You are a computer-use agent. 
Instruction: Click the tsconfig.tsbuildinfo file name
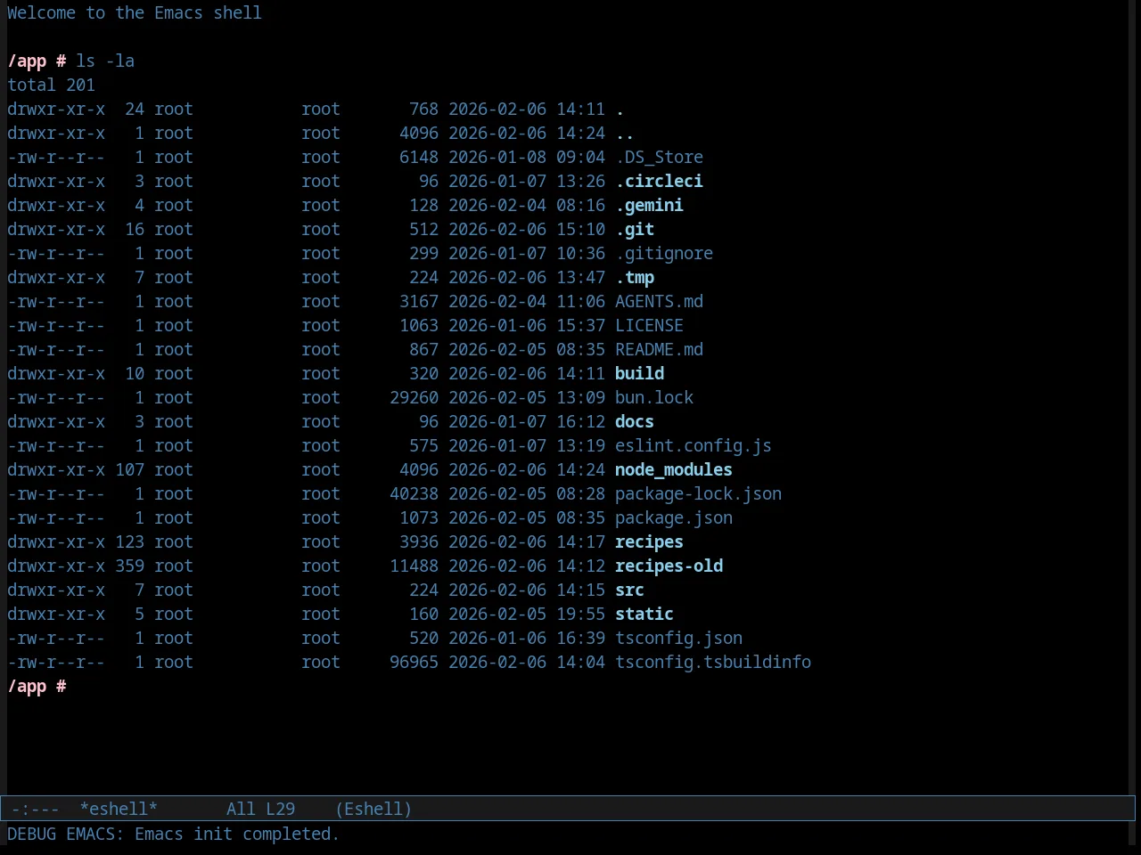pos(713,662)
